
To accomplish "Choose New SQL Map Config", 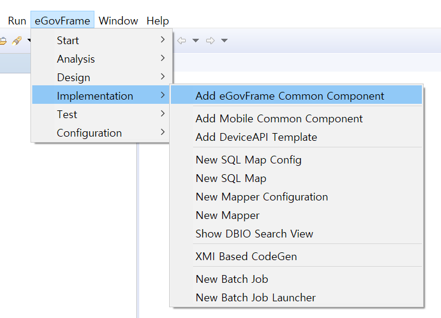I will (296, 160).
